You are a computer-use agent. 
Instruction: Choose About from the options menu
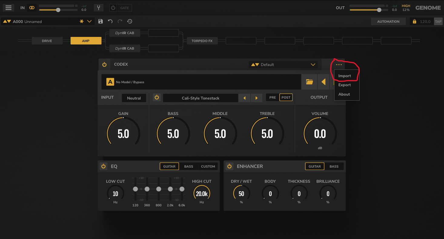click(344, 94)
